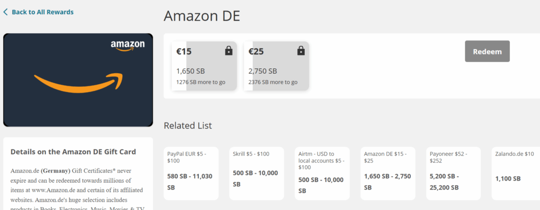The image size is (540, 210).
Task: Click the Related List heading
Action: coord(188,125)
